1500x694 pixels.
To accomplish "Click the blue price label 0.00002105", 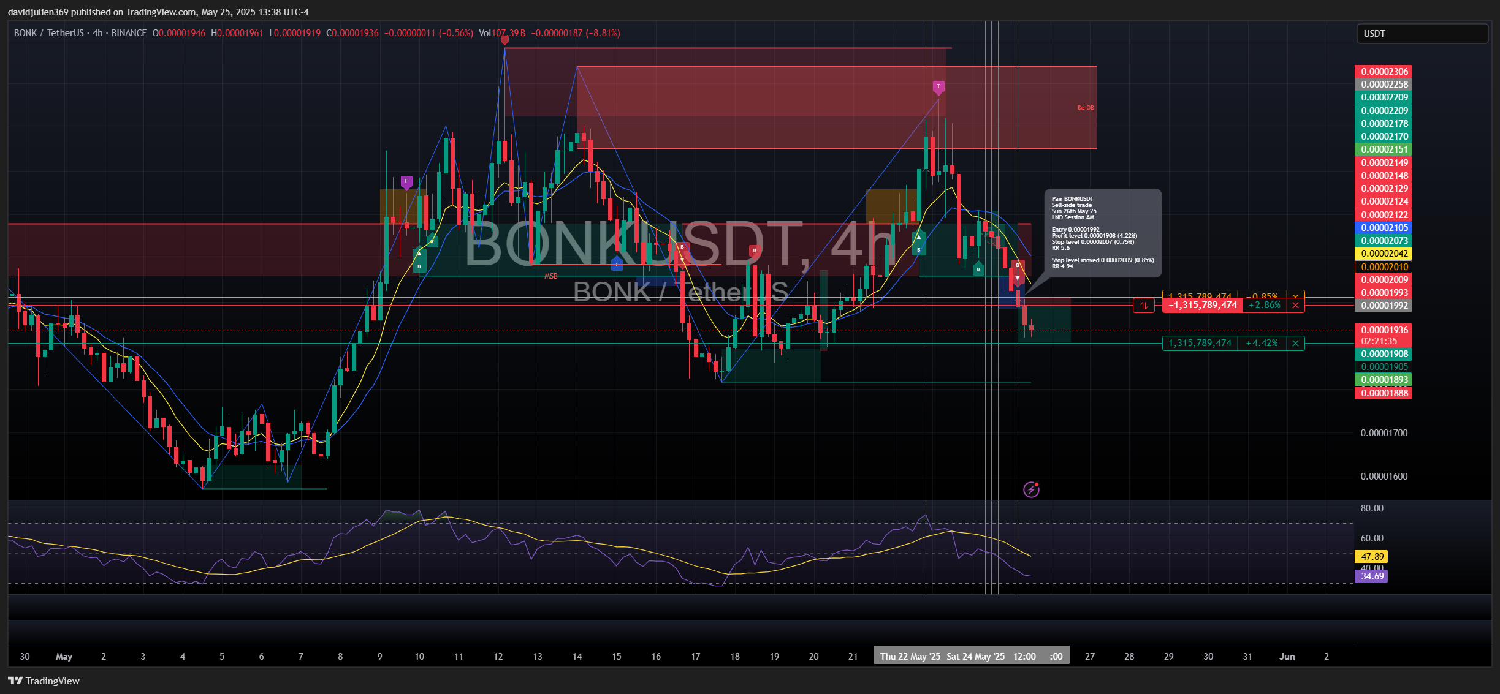I will (1384, 228).
